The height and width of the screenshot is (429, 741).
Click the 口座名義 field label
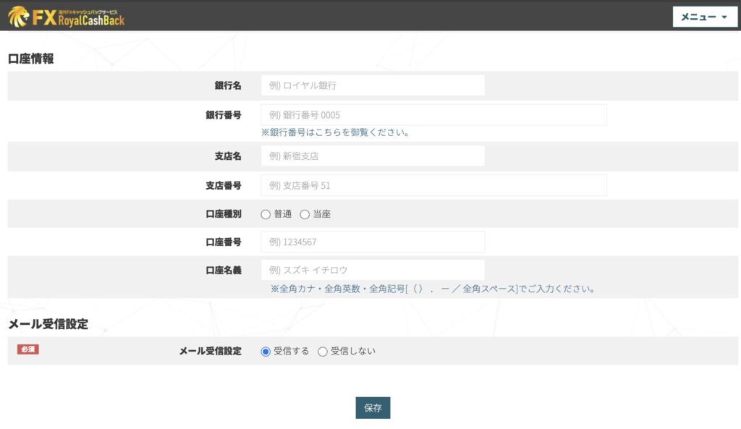click(x=224, y=271)
